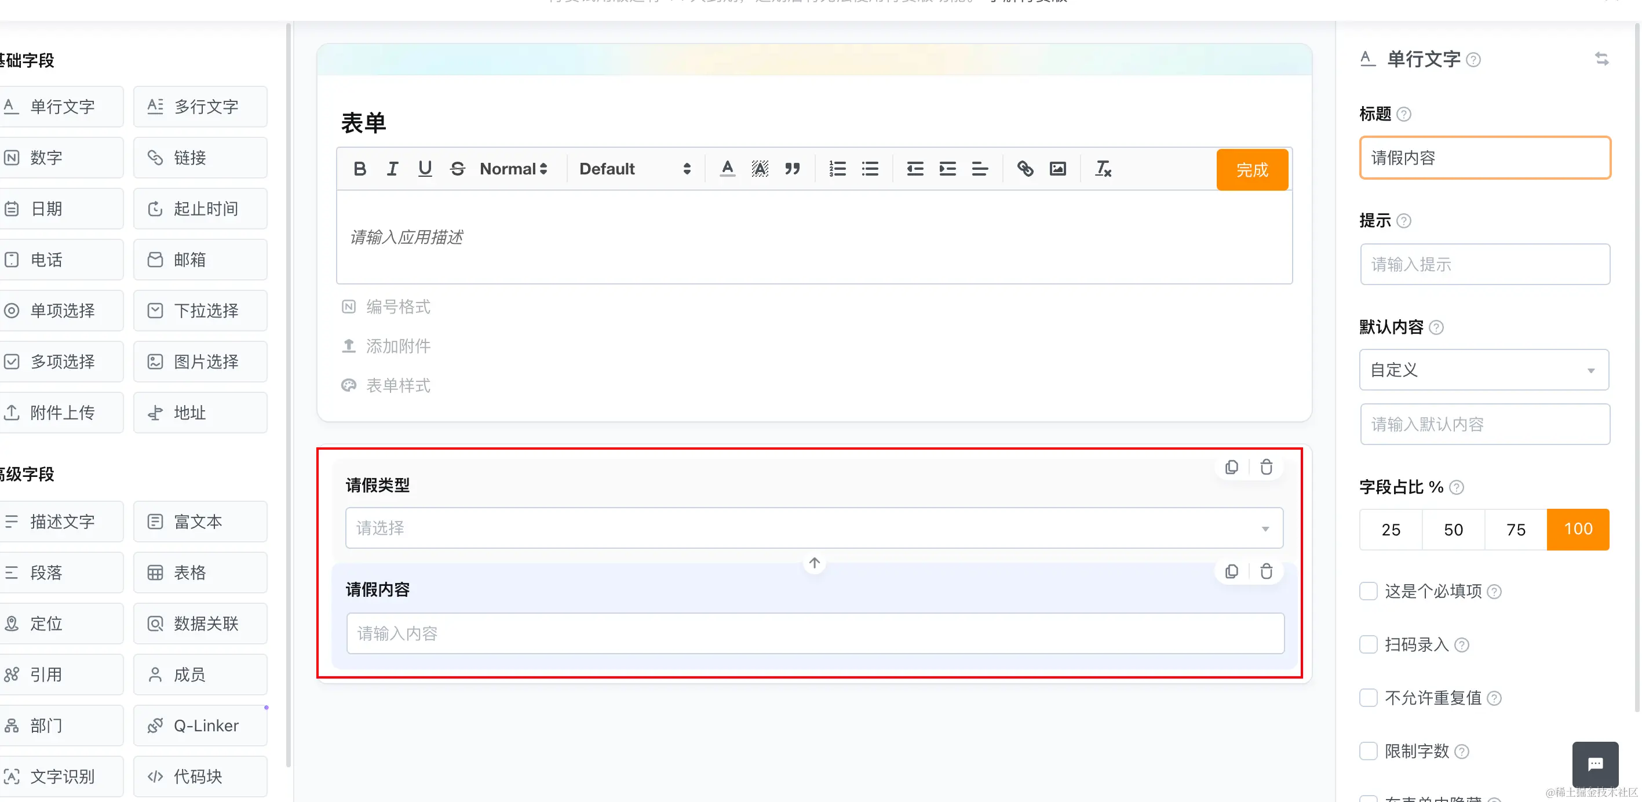Enable 这是个必填项 checkbox
The height and width of the screenshot is (802, 1642).
[1369, 591]
